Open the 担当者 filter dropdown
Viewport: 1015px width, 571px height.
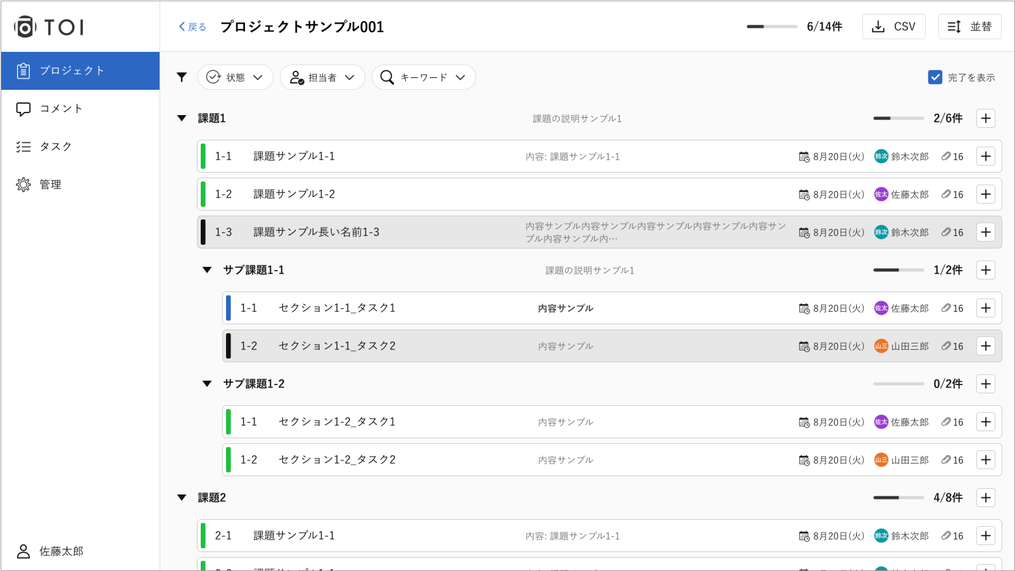322,77
